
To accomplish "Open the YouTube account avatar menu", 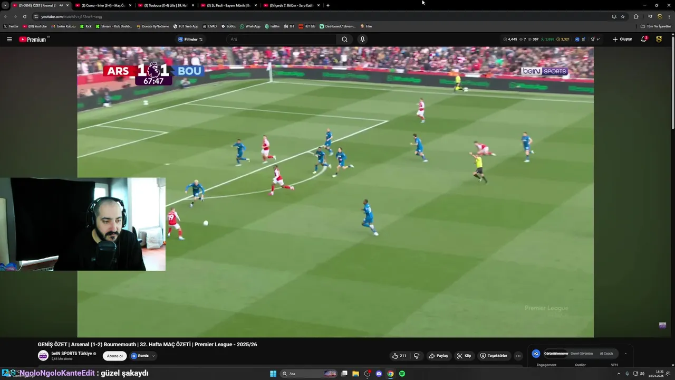I will click(659, 39).
